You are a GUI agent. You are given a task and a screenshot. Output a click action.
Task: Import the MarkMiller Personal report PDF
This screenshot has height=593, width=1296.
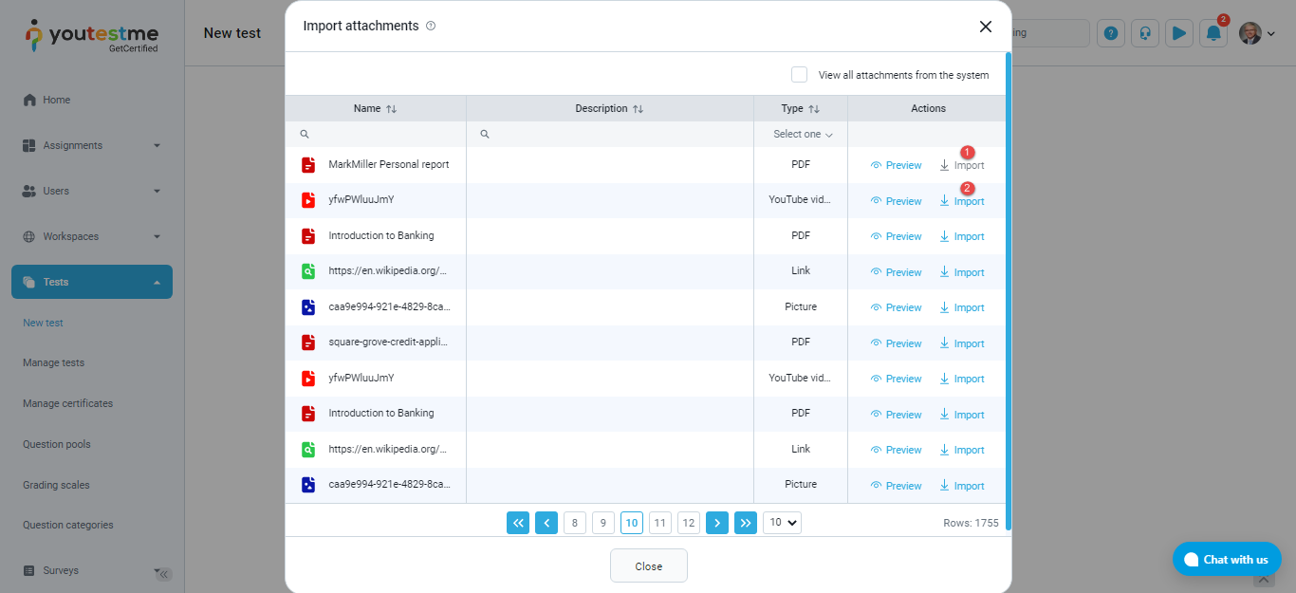962,166
